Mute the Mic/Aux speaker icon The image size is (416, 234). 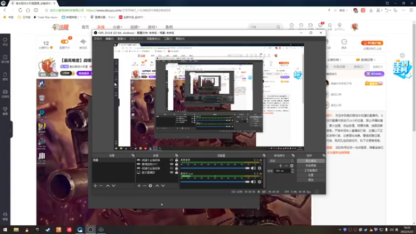click(x=253, y=181)
